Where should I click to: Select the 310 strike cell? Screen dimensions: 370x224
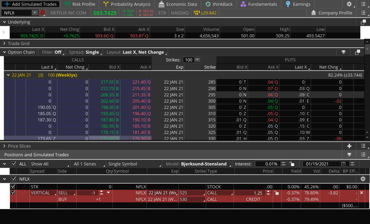[200, 114]
